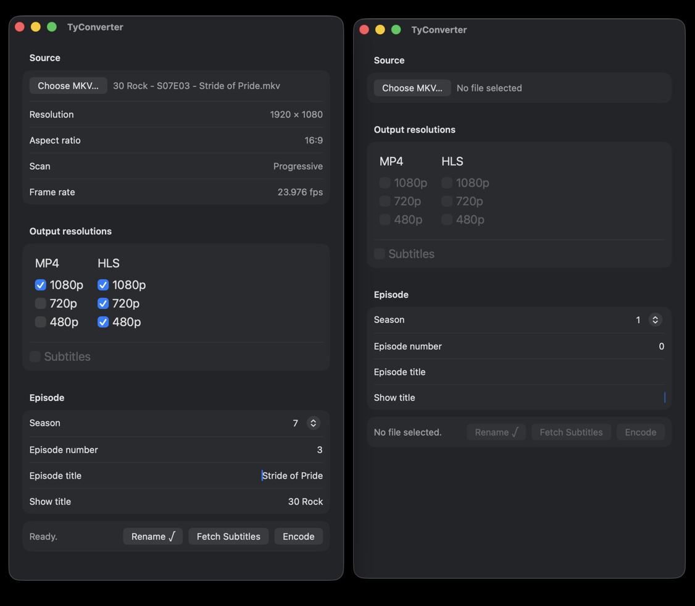Click Choose MKV... in right window
This screenshot has height=606, width=695.
tap(412, 88)
